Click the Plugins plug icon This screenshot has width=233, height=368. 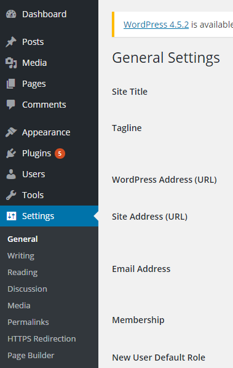tap(11, 153)
